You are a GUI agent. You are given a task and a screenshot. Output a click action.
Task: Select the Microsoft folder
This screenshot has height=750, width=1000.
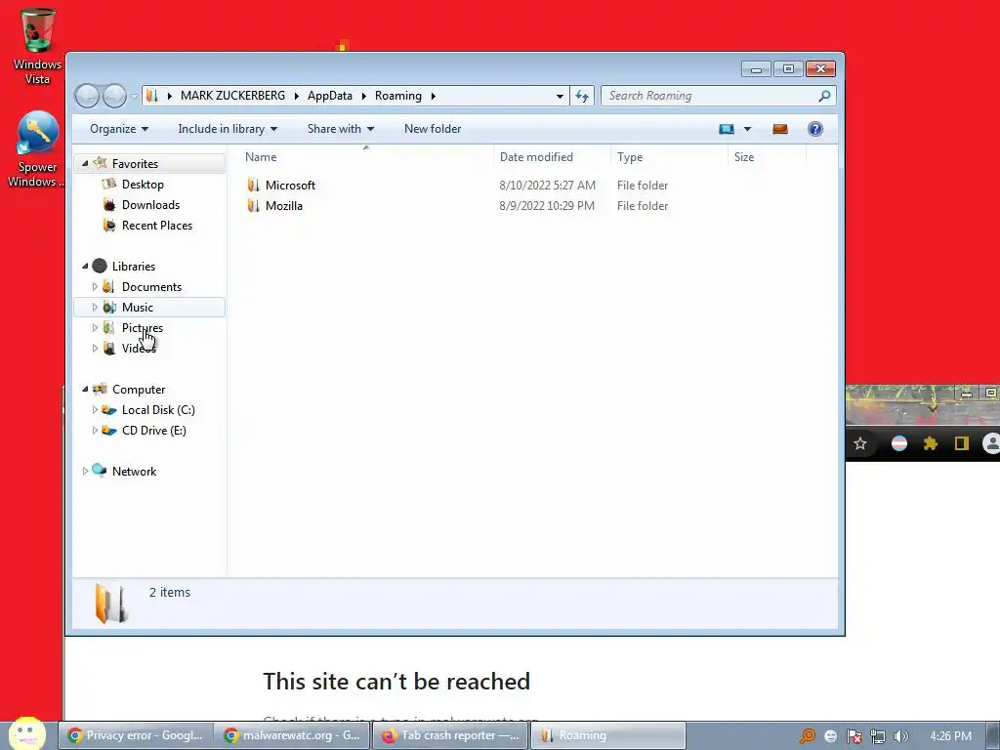coord(290,186)
